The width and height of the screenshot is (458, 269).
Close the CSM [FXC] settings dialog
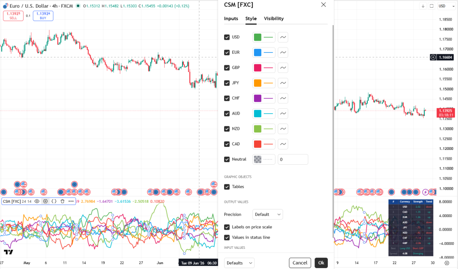323,4
